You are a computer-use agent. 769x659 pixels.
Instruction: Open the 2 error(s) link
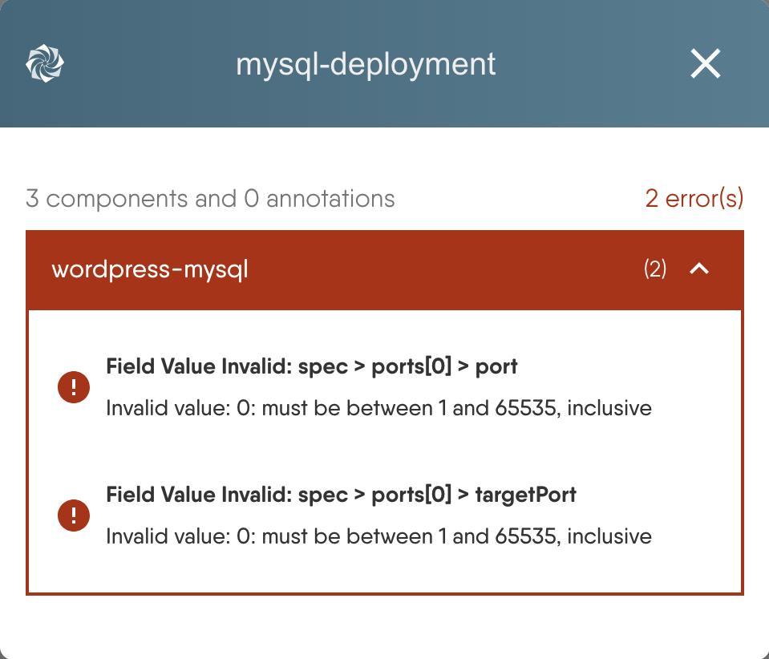pyautogui.click(x=694, y=198)
